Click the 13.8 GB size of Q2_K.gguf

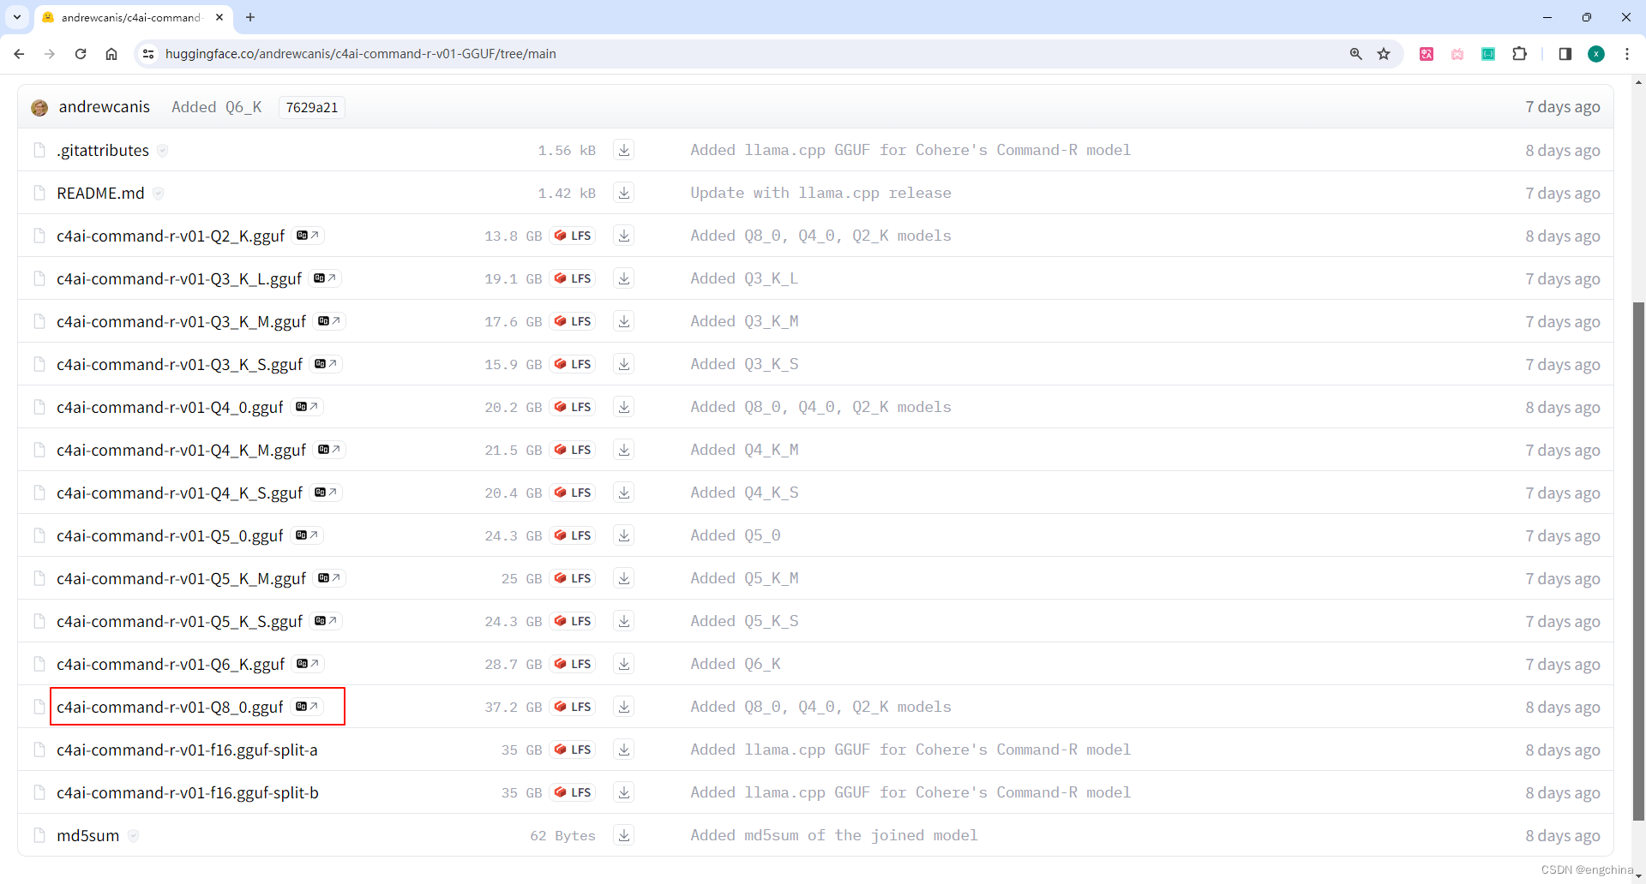513,236
